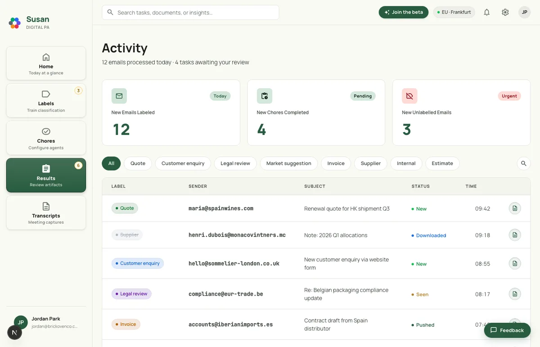
Task: Click subject Renewal quote for HK shipment Q3
Action: pos(347,209)
